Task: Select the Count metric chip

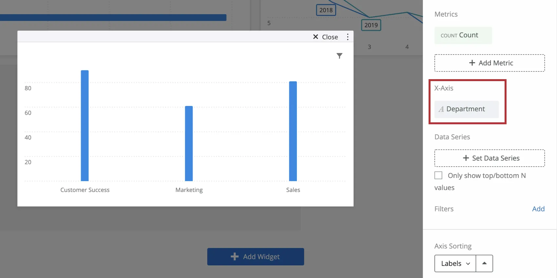Action: click(x=463, y=35)
